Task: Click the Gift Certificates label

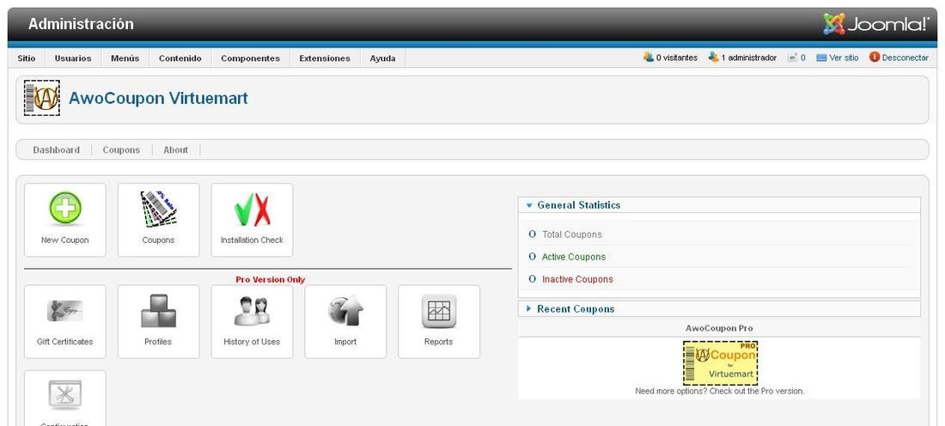Action: pyautogui.click(x=65, y=342)
